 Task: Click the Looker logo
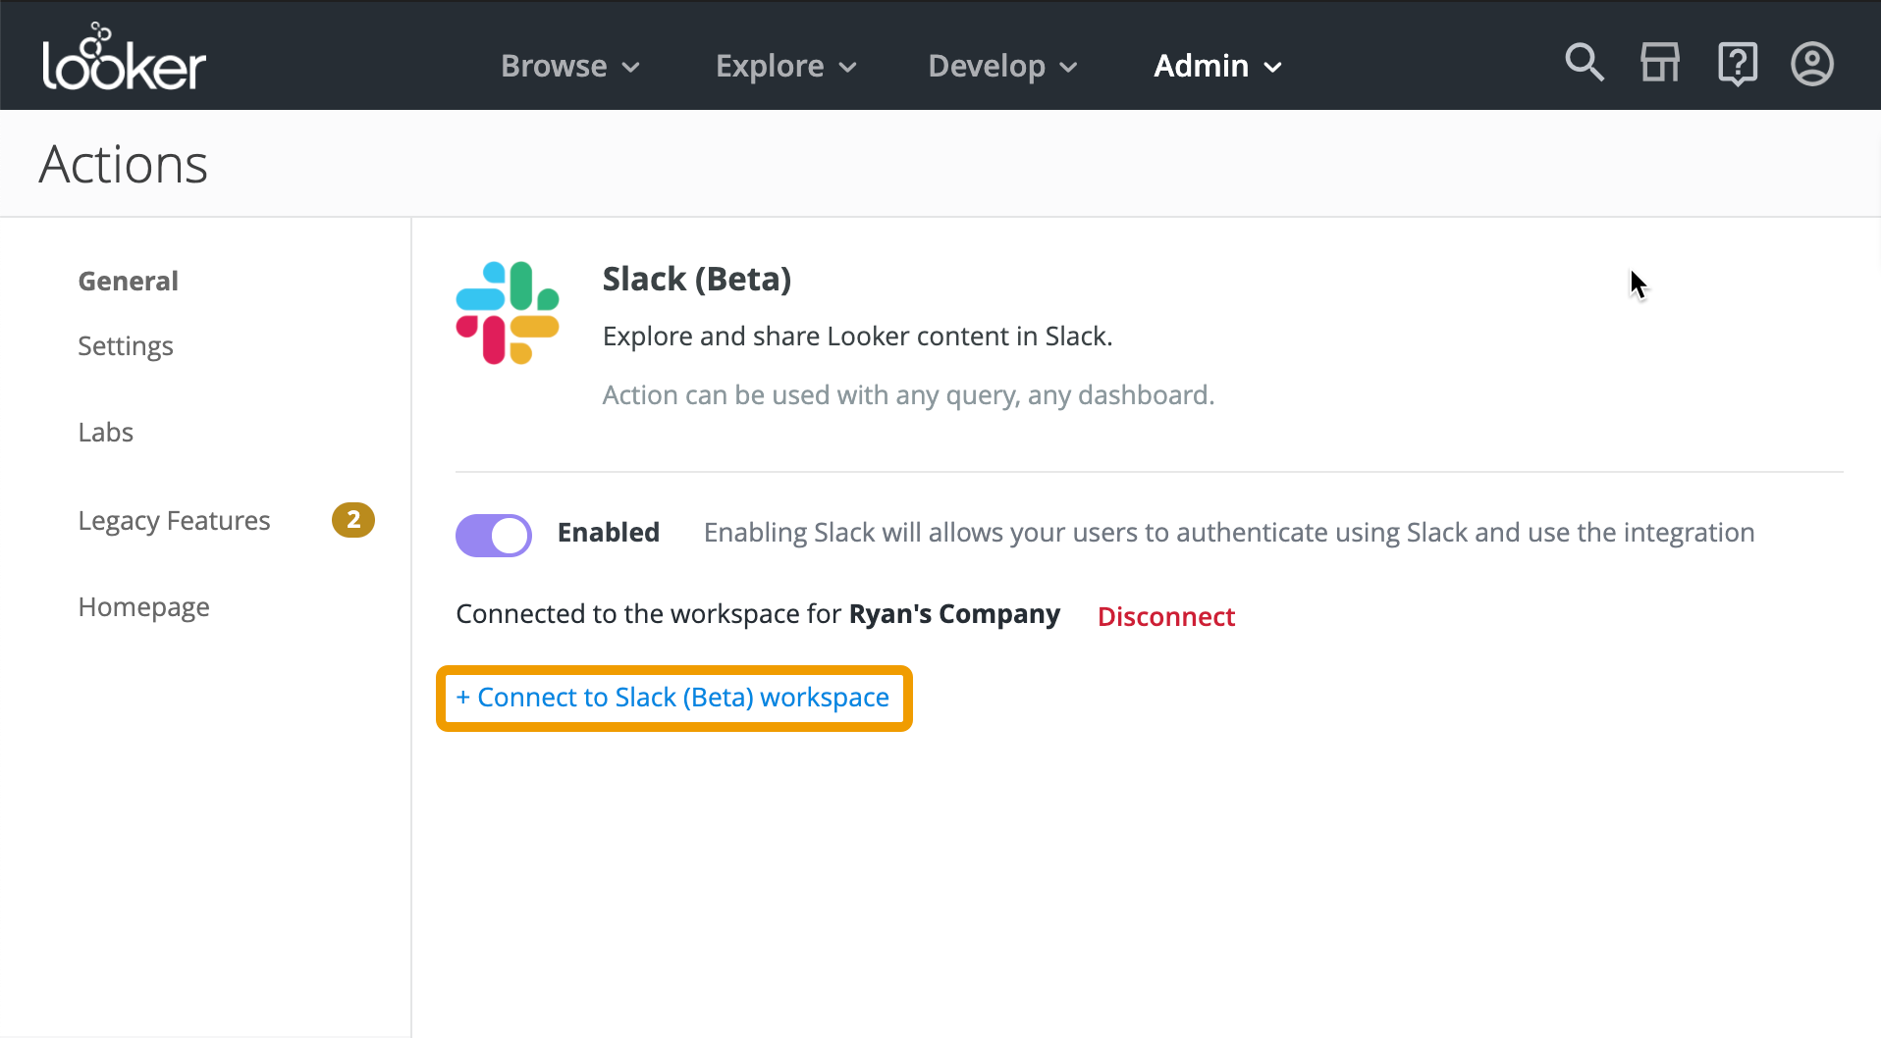[x=124, y=59]
